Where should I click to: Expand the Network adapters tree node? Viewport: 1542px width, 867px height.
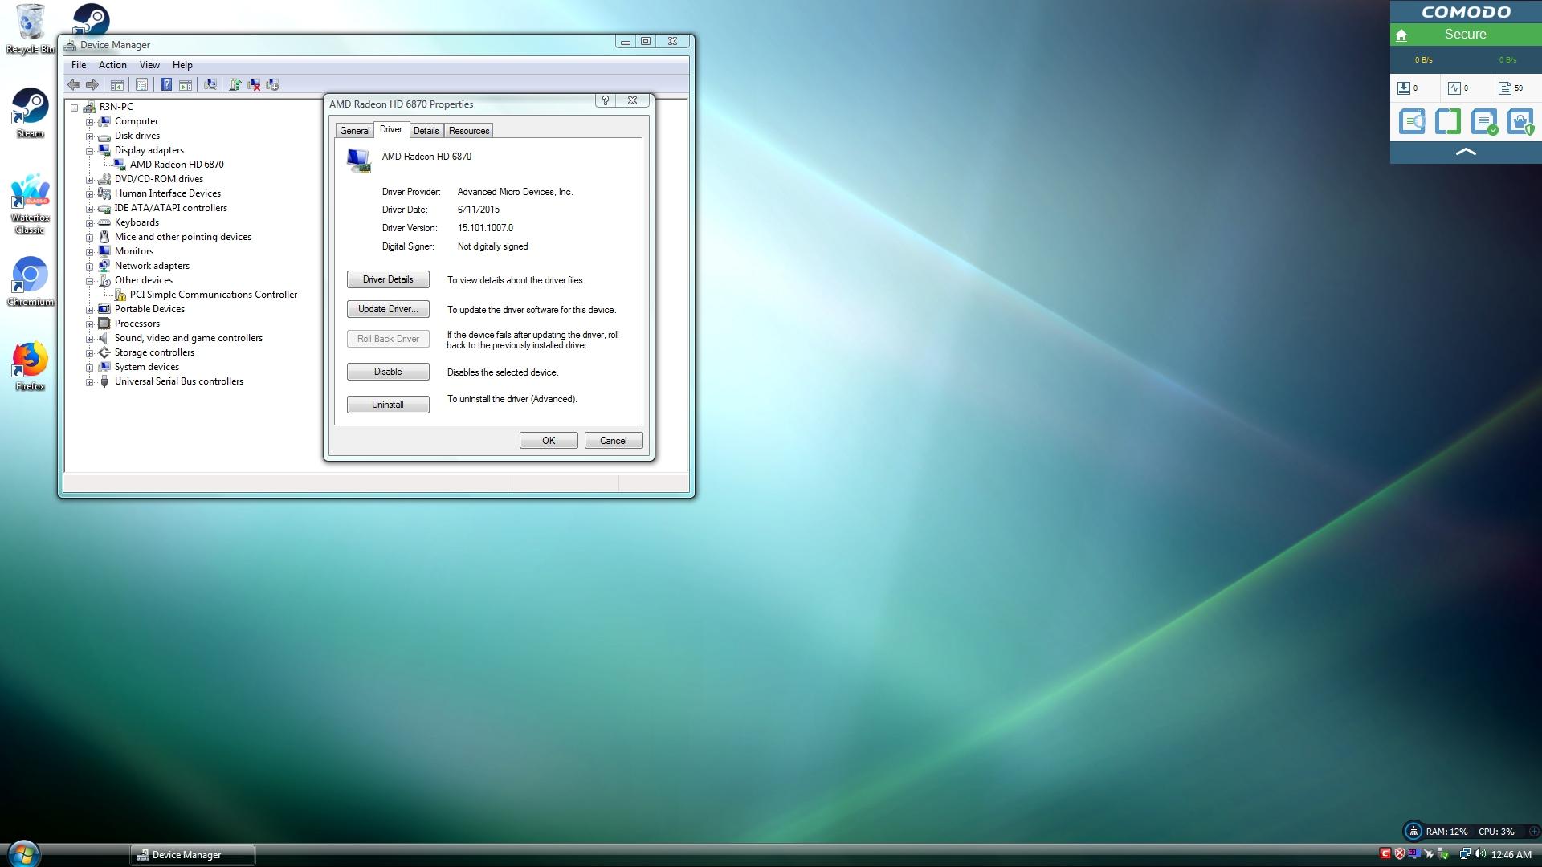pyautogui.click(x=90, y=266)
